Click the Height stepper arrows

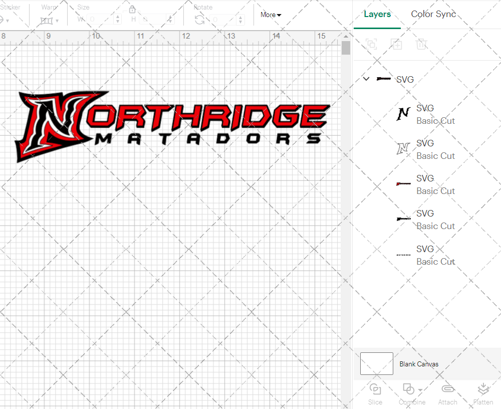[170, 19]
